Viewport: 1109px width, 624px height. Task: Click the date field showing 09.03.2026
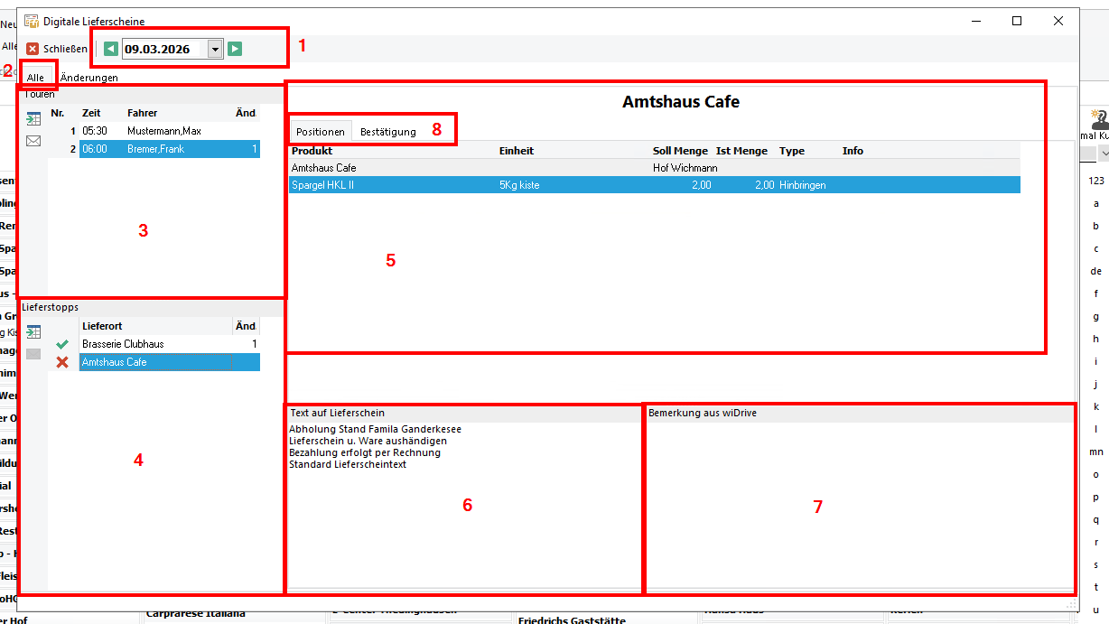163,49
